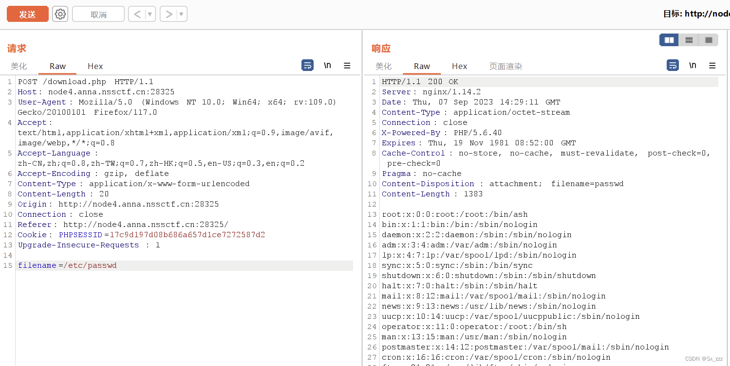
Task: Open the next-history dropdown arrow
Action: (x=182, y=14)
